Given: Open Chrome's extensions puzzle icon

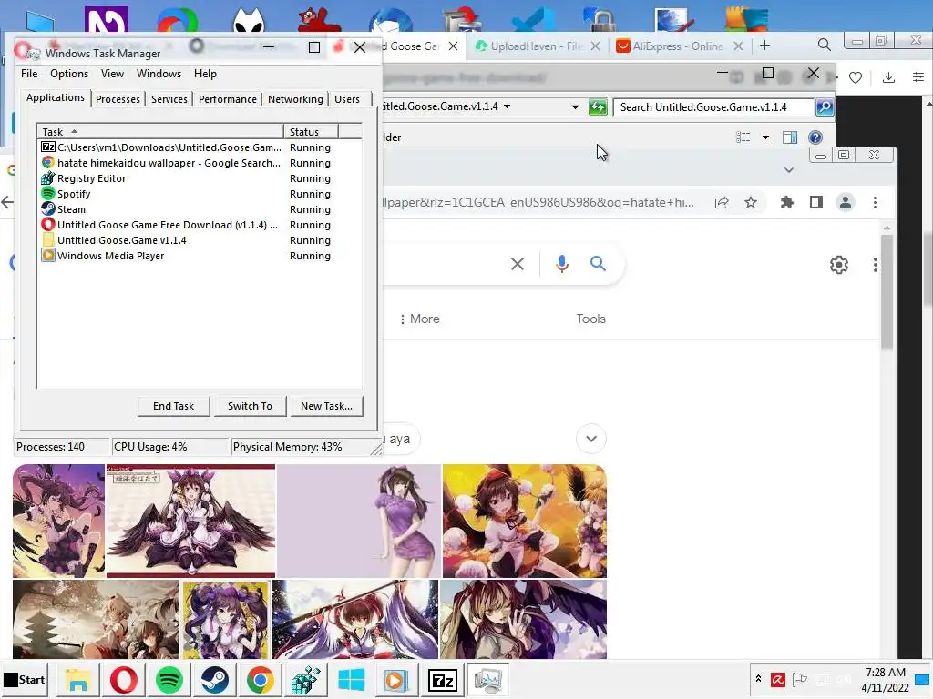Looking at the screenshot, I should pyautogui.click(x=786, y=203).
